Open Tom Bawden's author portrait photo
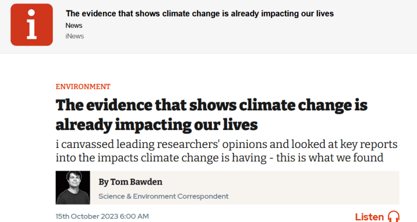The height and width of the screenshot is (222, 417). coord(72,187)
